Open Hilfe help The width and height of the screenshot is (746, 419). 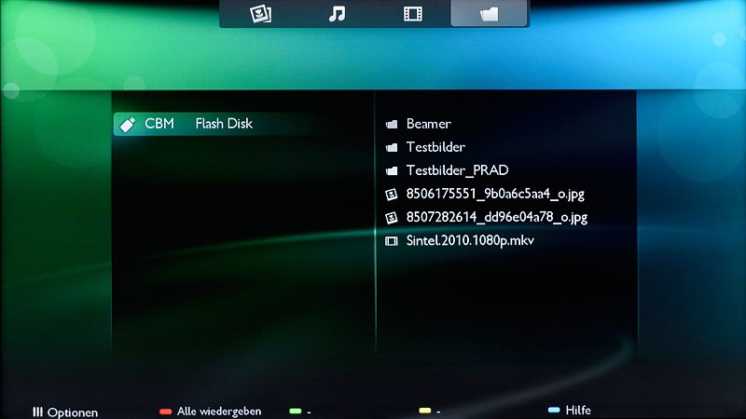[x=578, y=410]
